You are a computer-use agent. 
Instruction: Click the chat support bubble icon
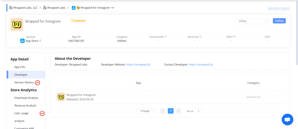(287, 119)
